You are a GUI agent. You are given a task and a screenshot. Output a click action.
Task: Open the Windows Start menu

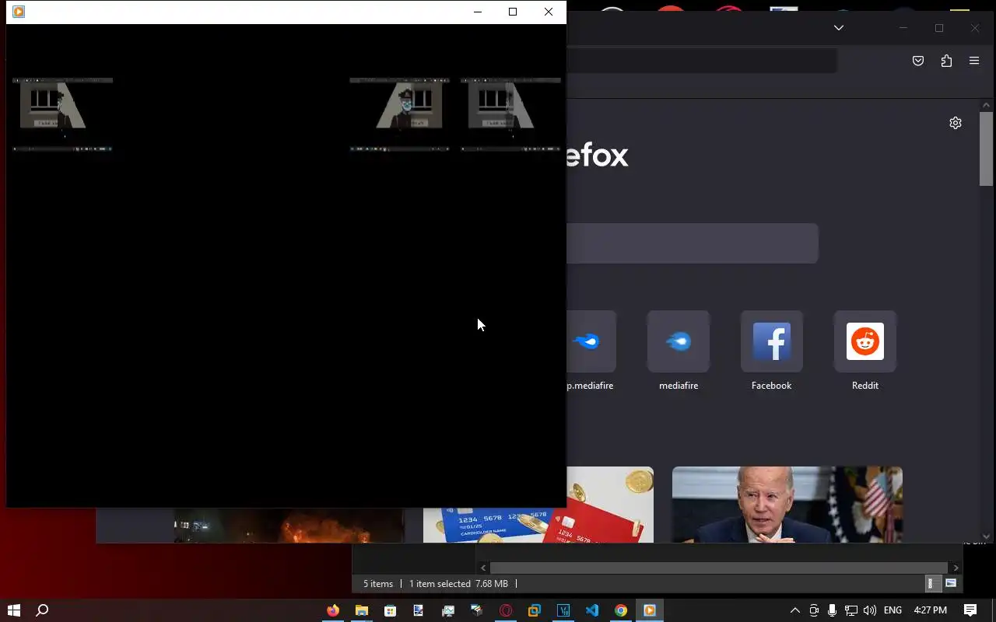pos(14,610)
